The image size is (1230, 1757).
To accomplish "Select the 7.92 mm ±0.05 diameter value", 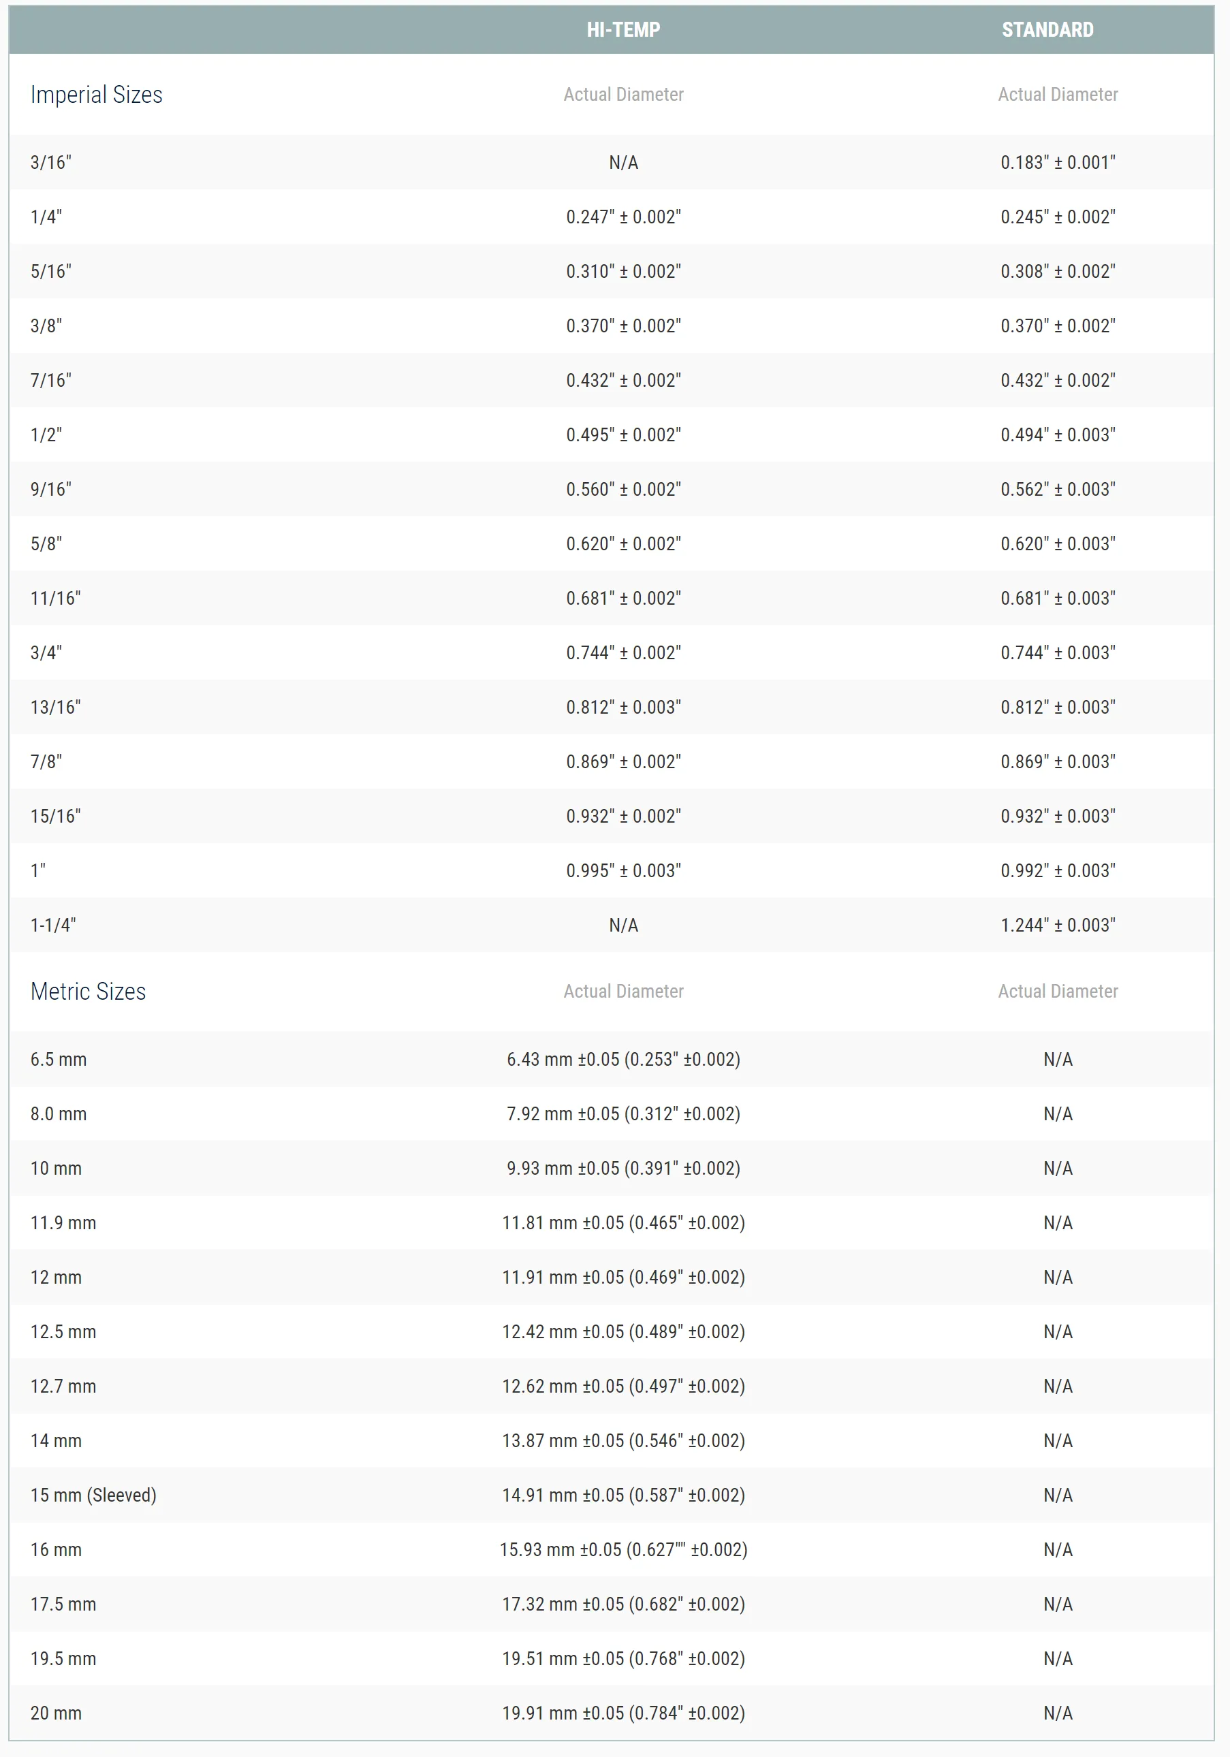I will 623,1113.
